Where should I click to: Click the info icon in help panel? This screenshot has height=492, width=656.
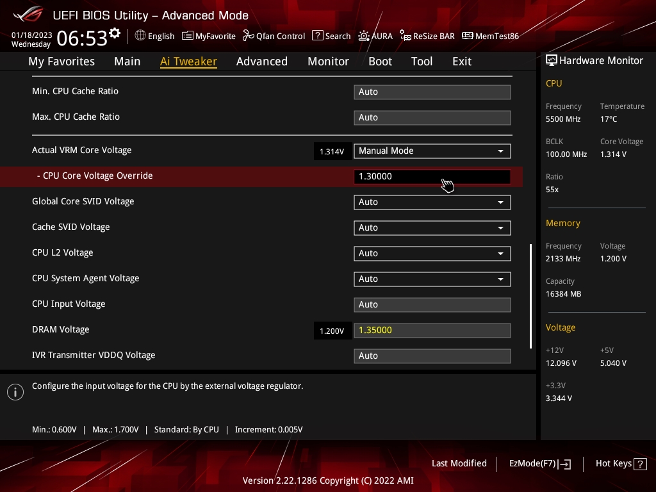point(15,392)
